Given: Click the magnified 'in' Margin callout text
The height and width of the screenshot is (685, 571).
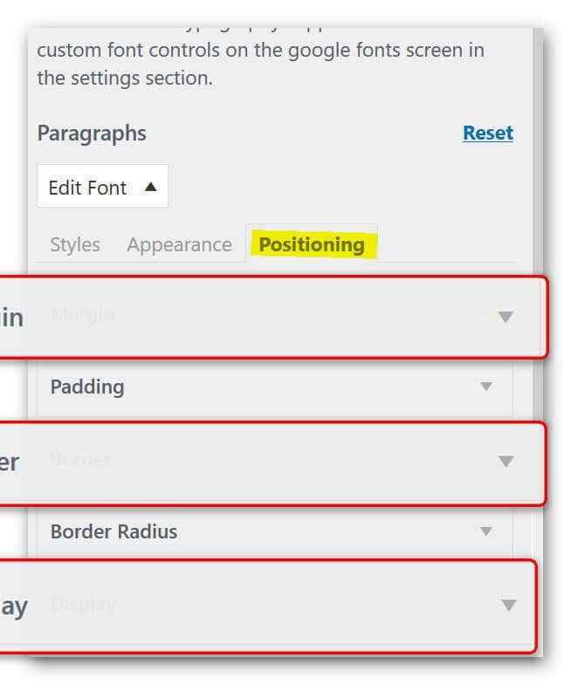Looking at the screenshot, I should tap(12, 318).
